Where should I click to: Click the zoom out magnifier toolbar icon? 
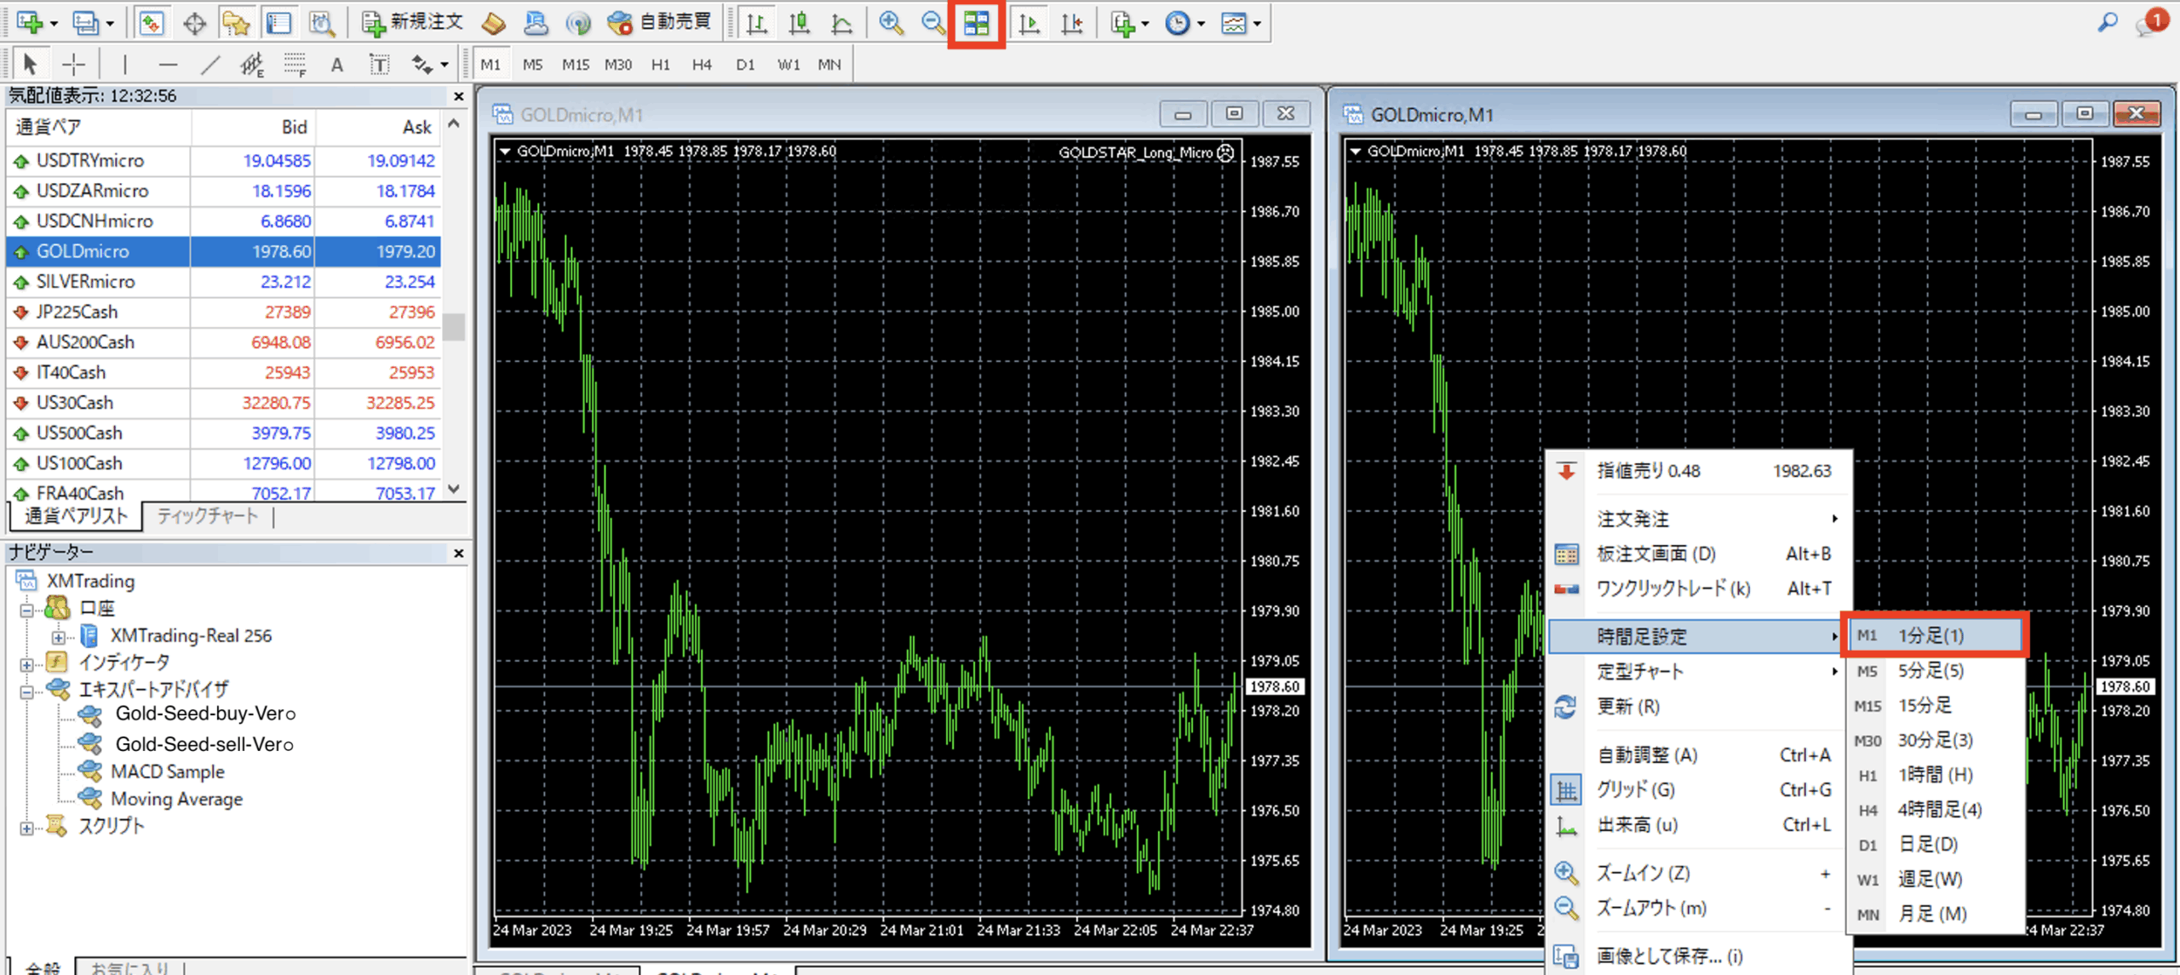[933, 23]
